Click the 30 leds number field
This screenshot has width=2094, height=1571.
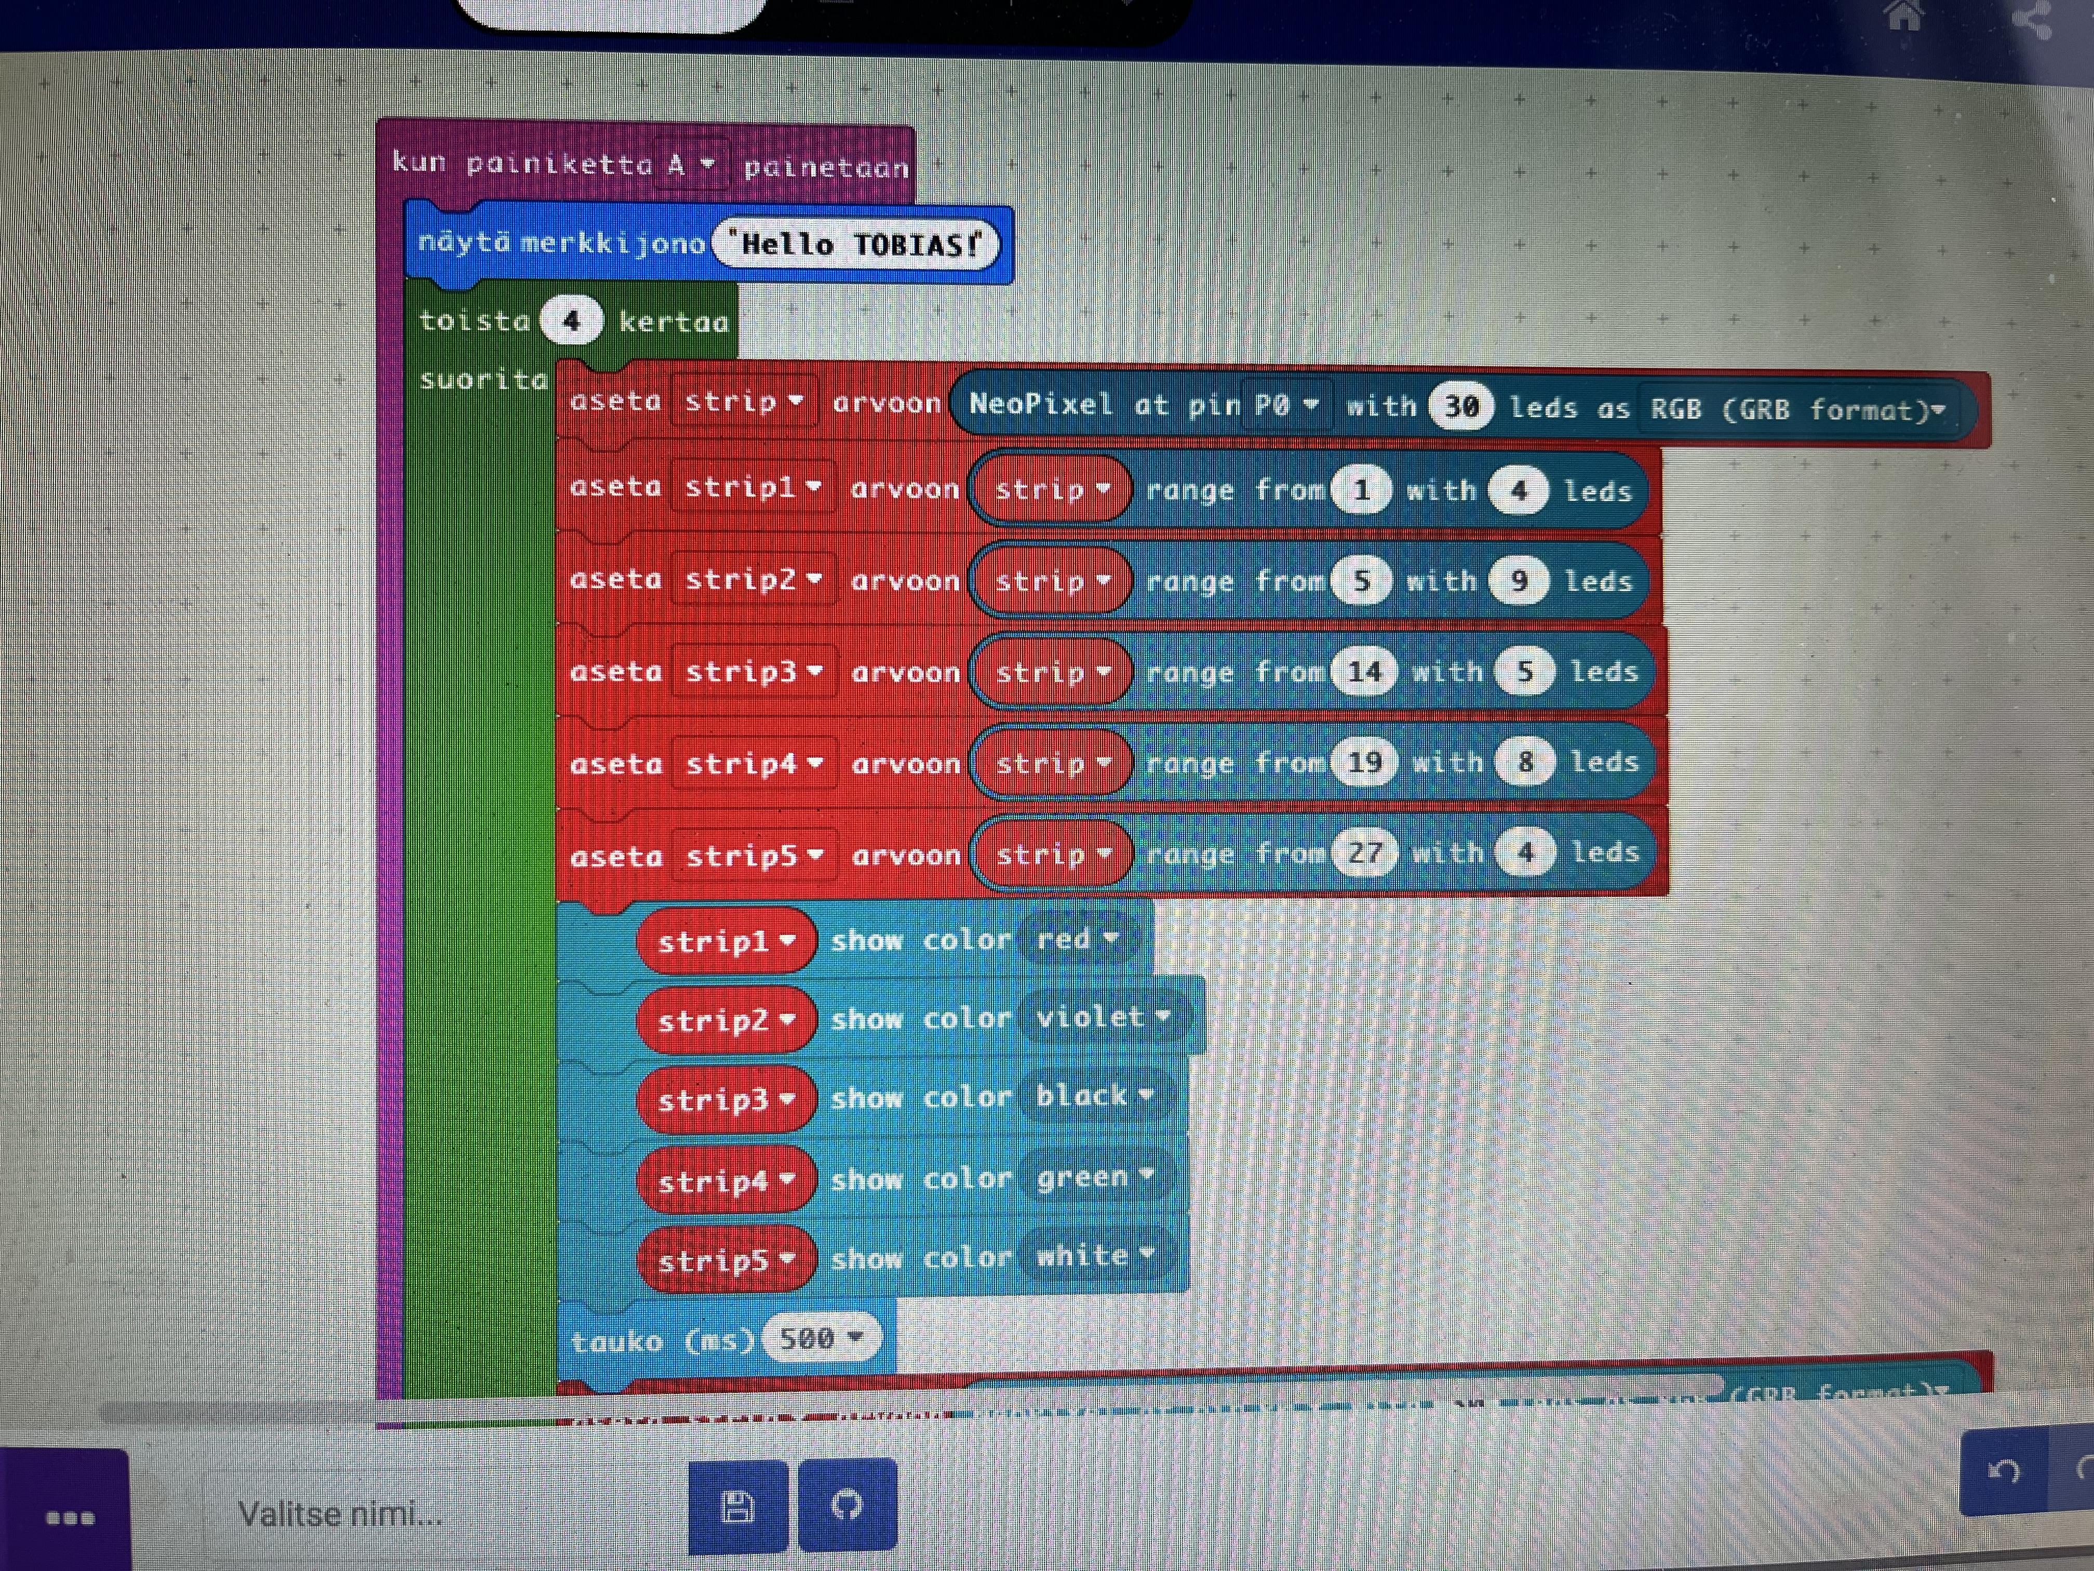[x=1461, y=407]
